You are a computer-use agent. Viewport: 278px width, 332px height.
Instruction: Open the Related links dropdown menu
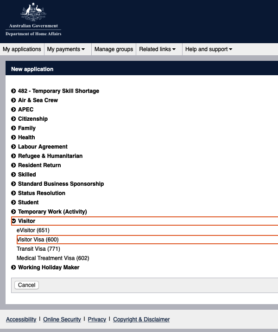pyautogui.click(x=157, y=49)
